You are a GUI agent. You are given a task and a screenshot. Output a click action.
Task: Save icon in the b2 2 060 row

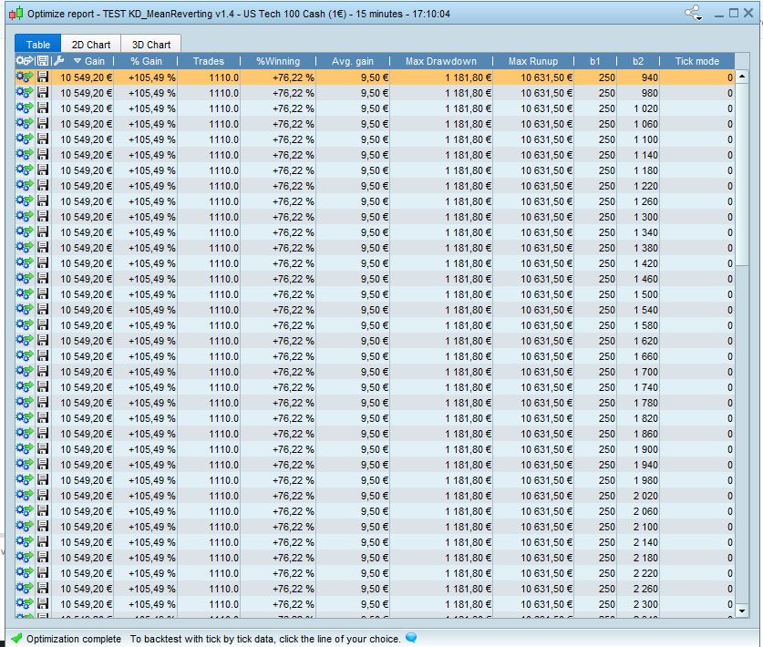pyautogui.click(x=43, y=511)
